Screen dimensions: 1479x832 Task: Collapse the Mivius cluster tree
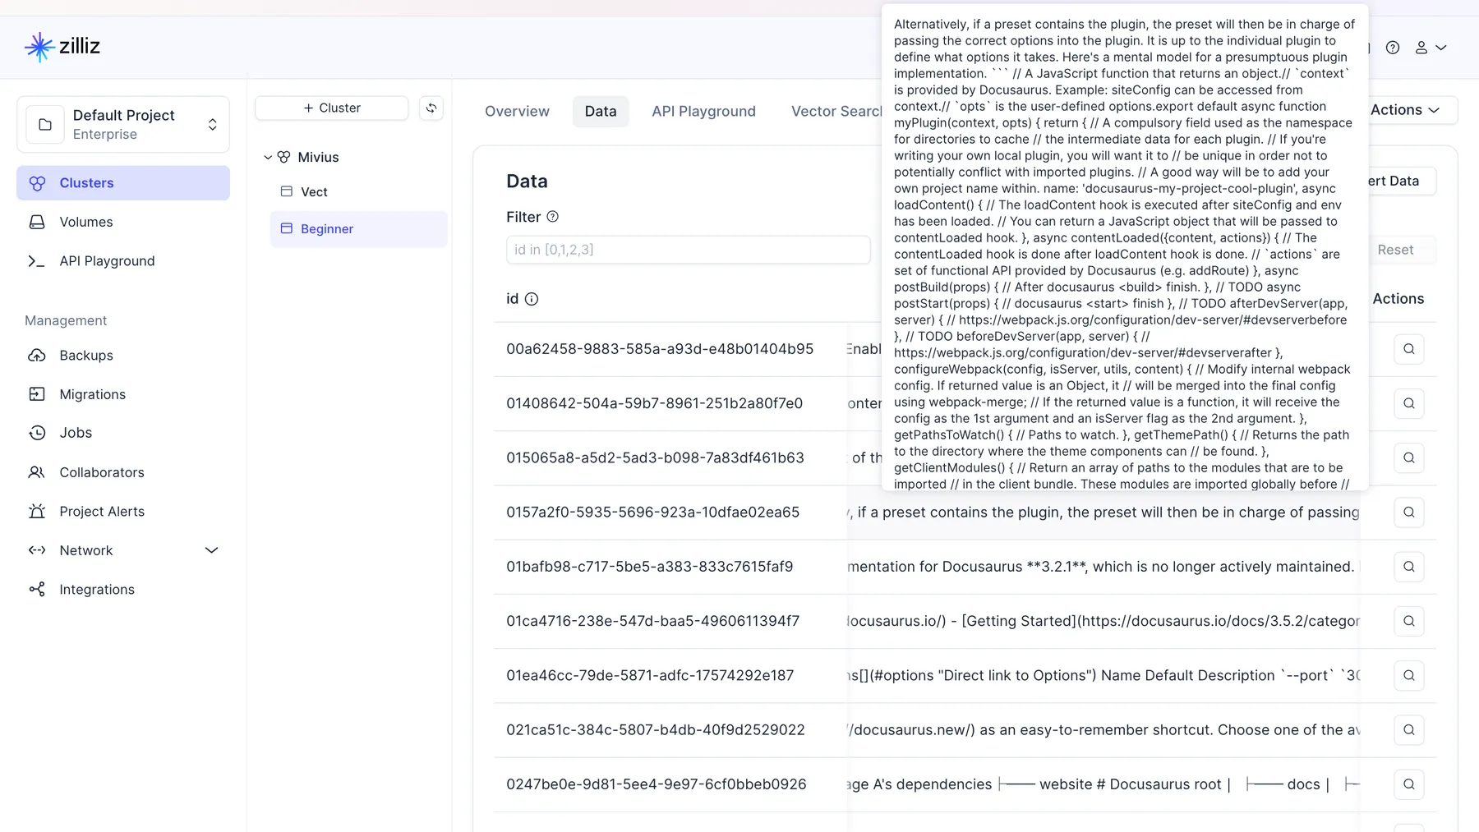pyautogui.click(x=268, y=157)
